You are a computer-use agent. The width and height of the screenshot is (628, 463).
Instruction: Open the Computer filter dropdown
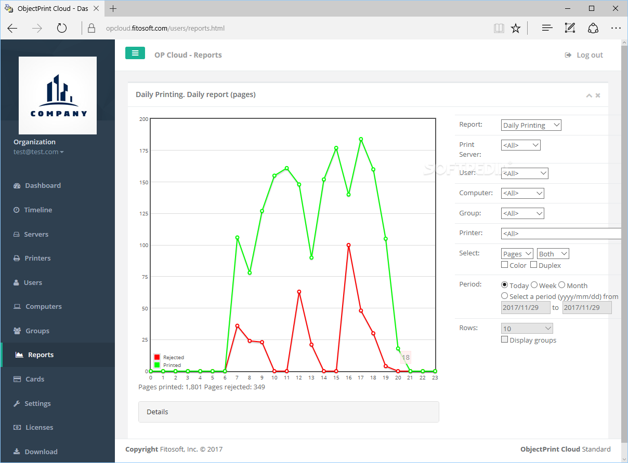[x=522, y=193]
